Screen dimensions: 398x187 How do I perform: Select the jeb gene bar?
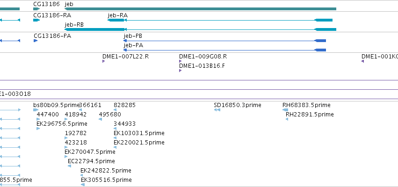(x=200, y=9)
